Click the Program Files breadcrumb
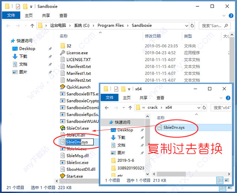 [111, 25]
